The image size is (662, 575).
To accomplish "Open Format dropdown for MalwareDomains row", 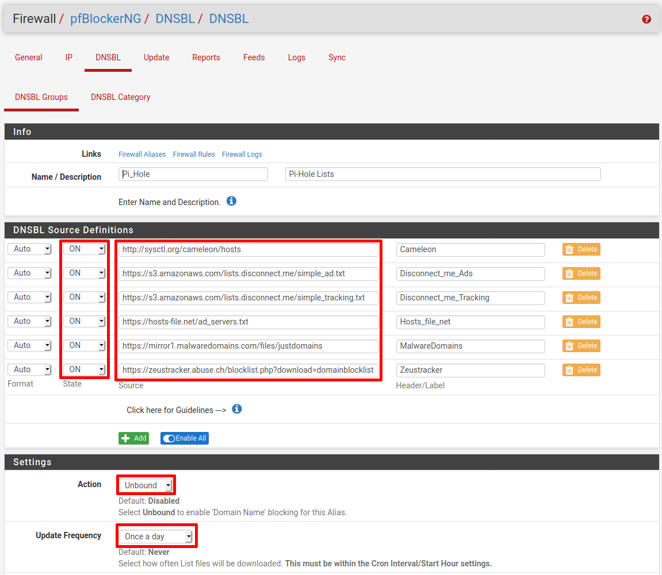I will 29,345.
